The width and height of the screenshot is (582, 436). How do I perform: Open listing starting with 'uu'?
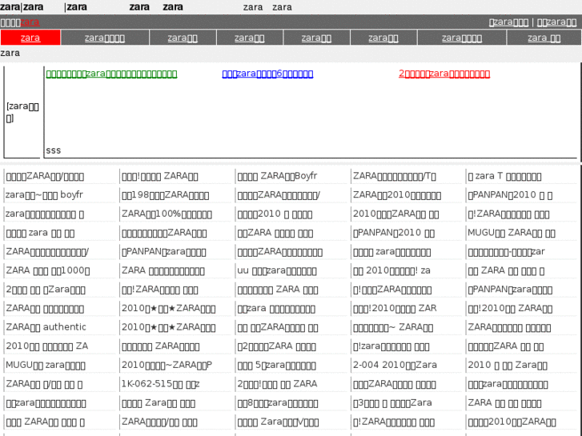[277, 270]
